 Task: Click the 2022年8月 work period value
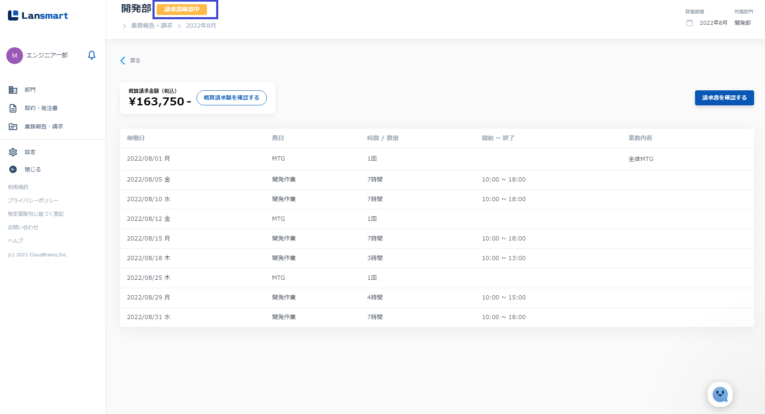[x=713, y=23]
